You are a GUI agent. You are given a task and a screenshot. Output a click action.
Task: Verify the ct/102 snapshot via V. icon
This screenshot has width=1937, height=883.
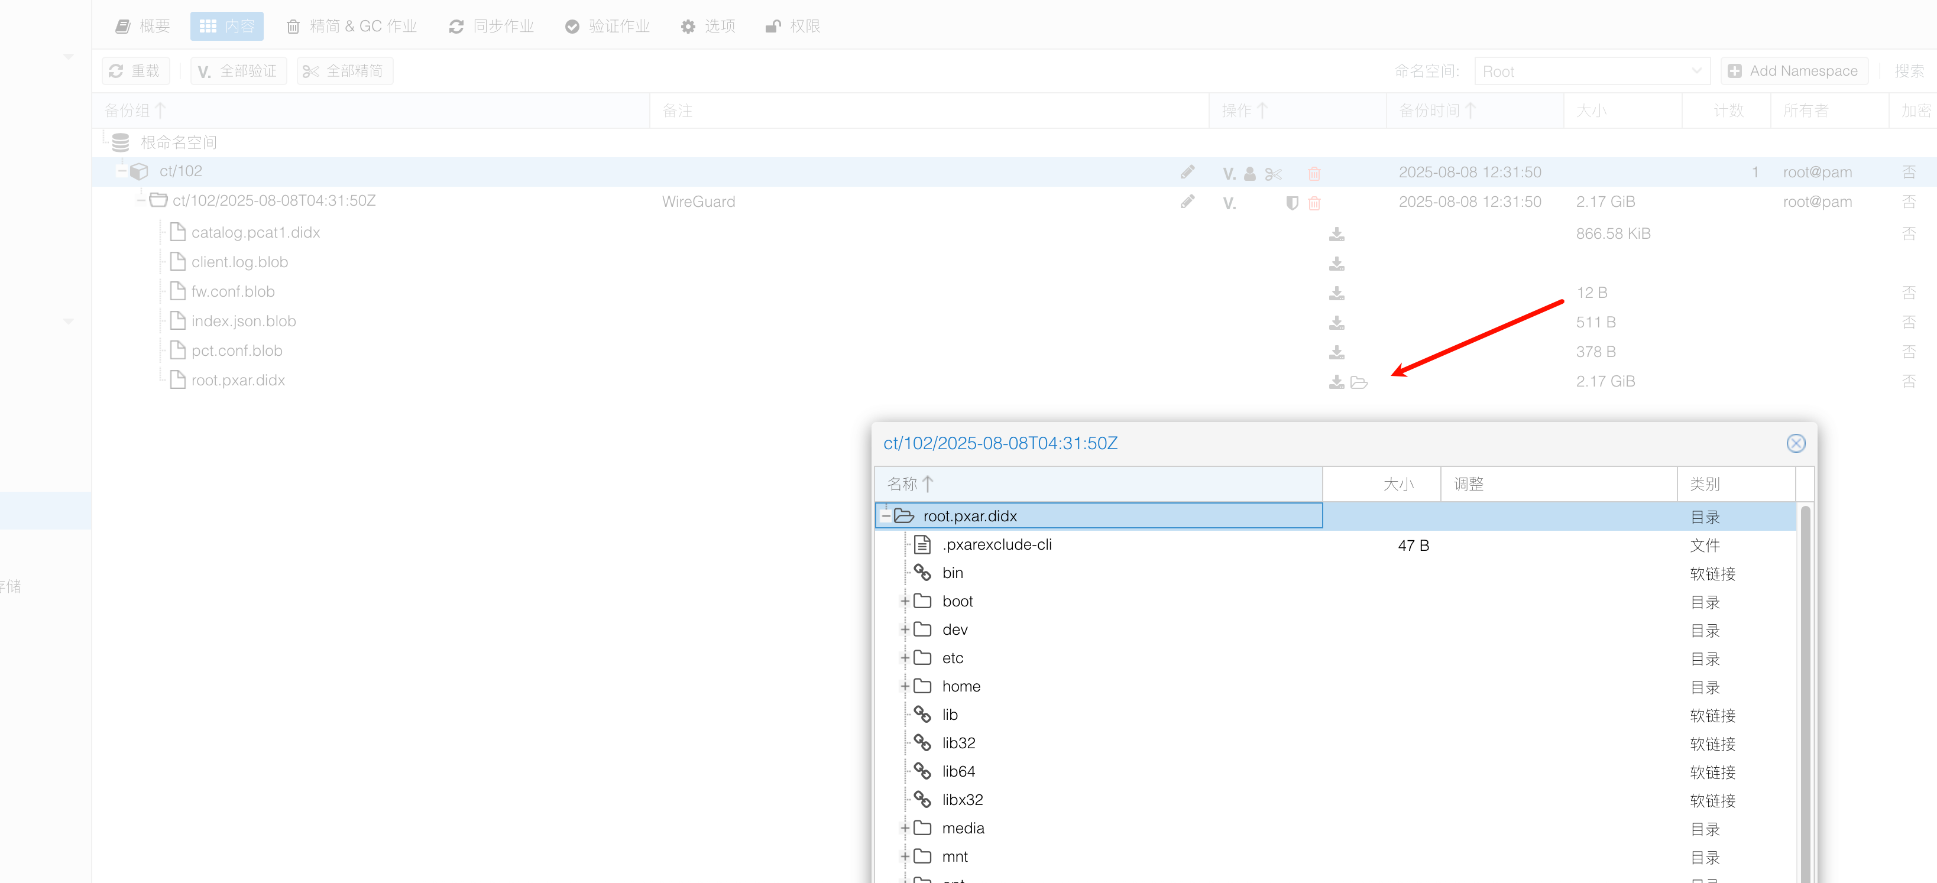[x=1229, y=203]
